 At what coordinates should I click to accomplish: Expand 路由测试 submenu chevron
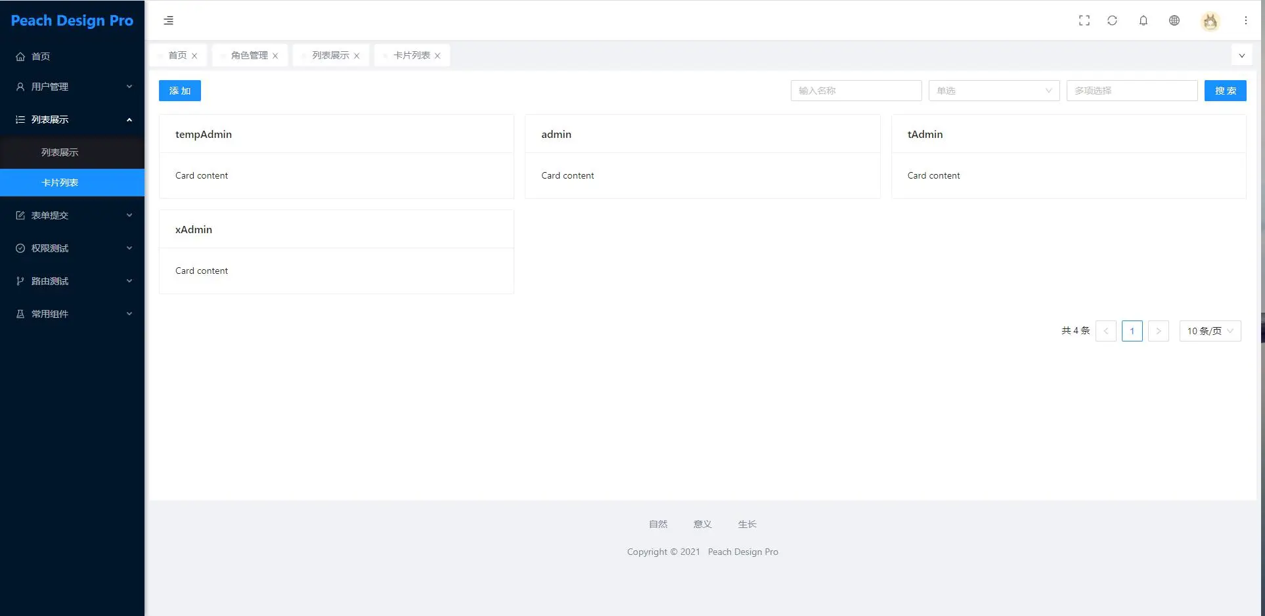[129, 281]
